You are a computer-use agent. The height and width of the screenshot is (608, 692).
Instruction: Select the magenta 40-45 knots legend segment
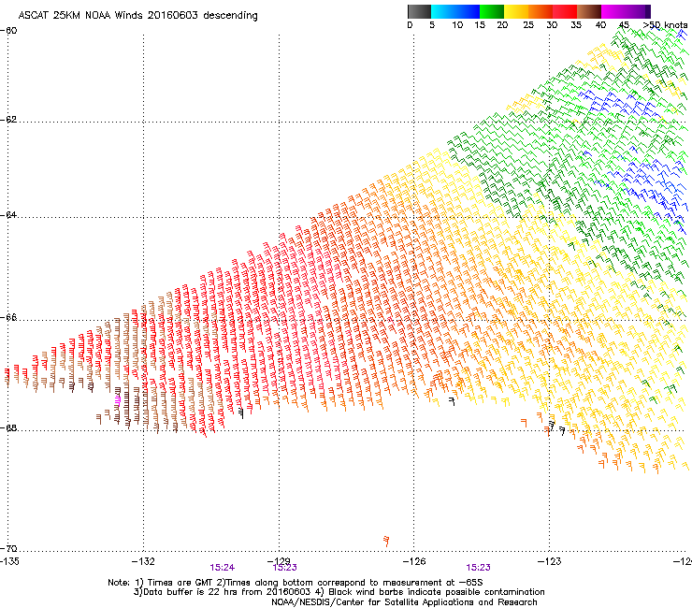click(x=613, y=11)
